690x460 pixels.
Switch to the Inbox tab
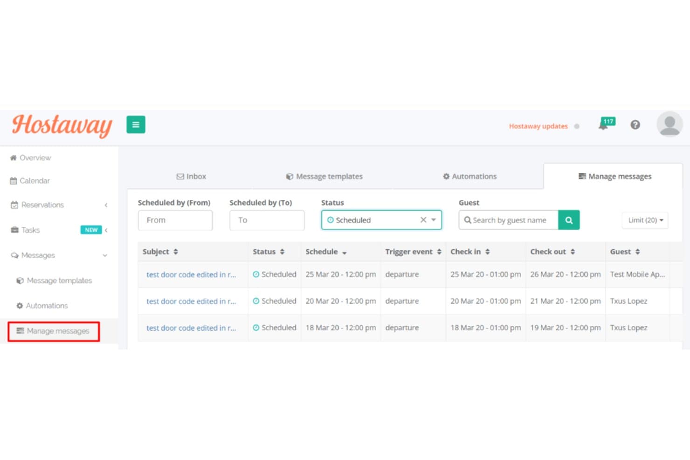(x=191, y=177)
